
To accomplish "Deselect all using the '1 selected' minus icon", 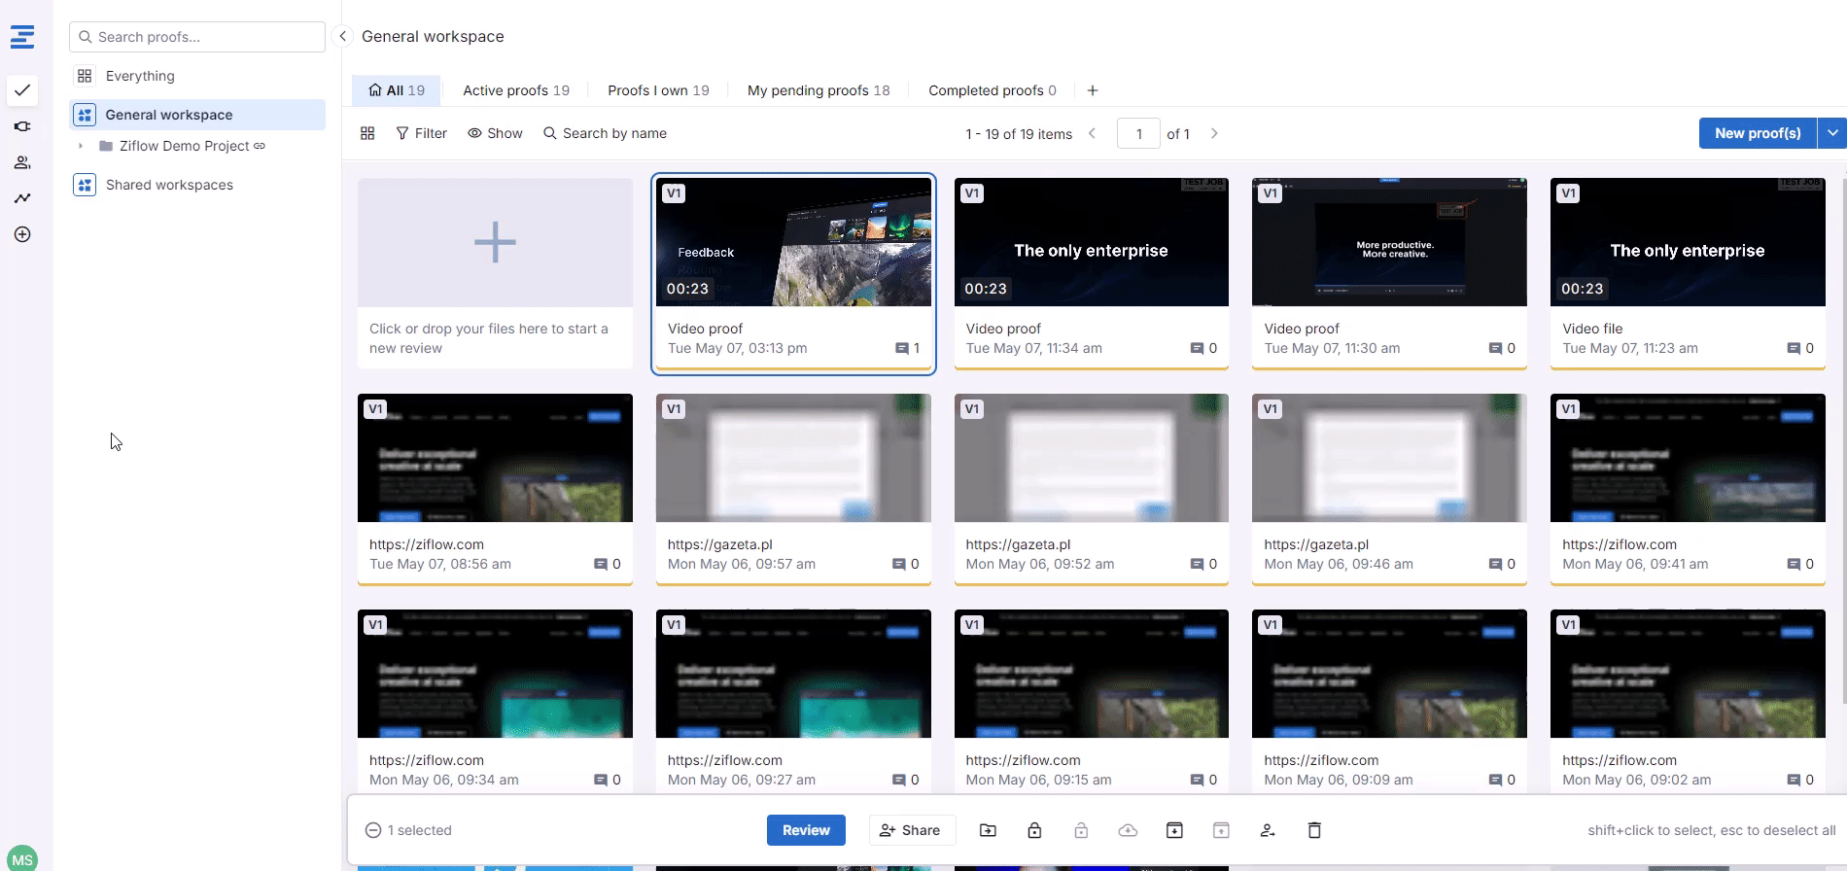I will pos(373,830).
